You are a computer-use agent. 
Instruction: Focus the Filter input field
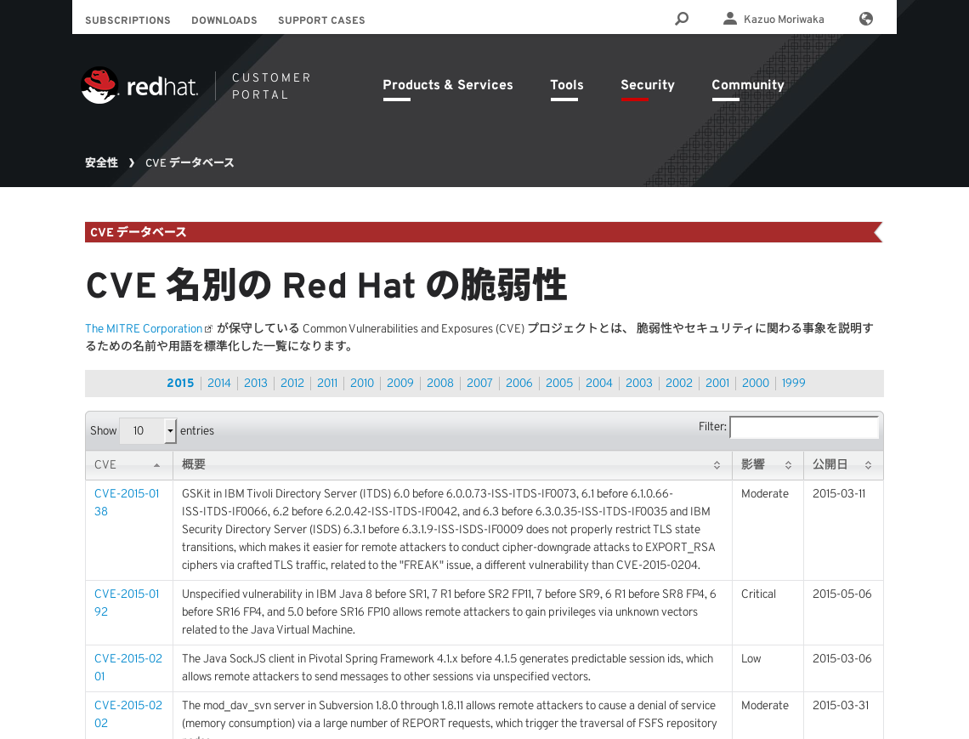(x=804, y=427)
